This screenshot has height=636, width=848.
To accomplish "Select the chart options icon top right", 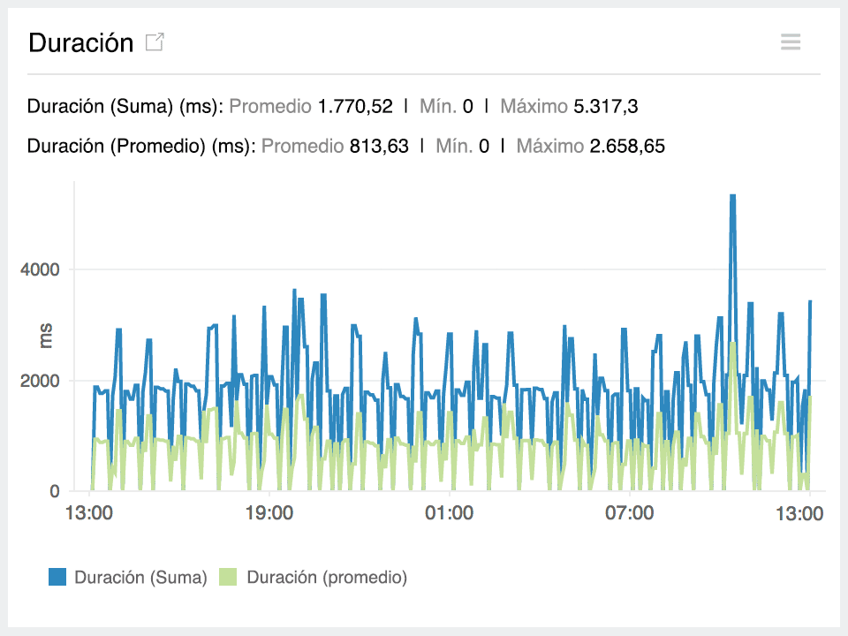I will [x=790, y=42].
